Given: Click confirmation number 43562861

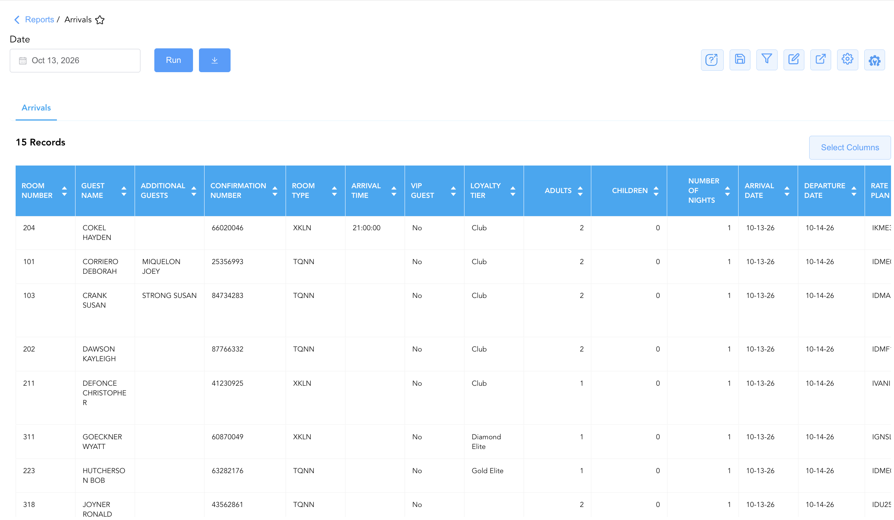Looking at the screenshot, I should click(x=227, y=505).
